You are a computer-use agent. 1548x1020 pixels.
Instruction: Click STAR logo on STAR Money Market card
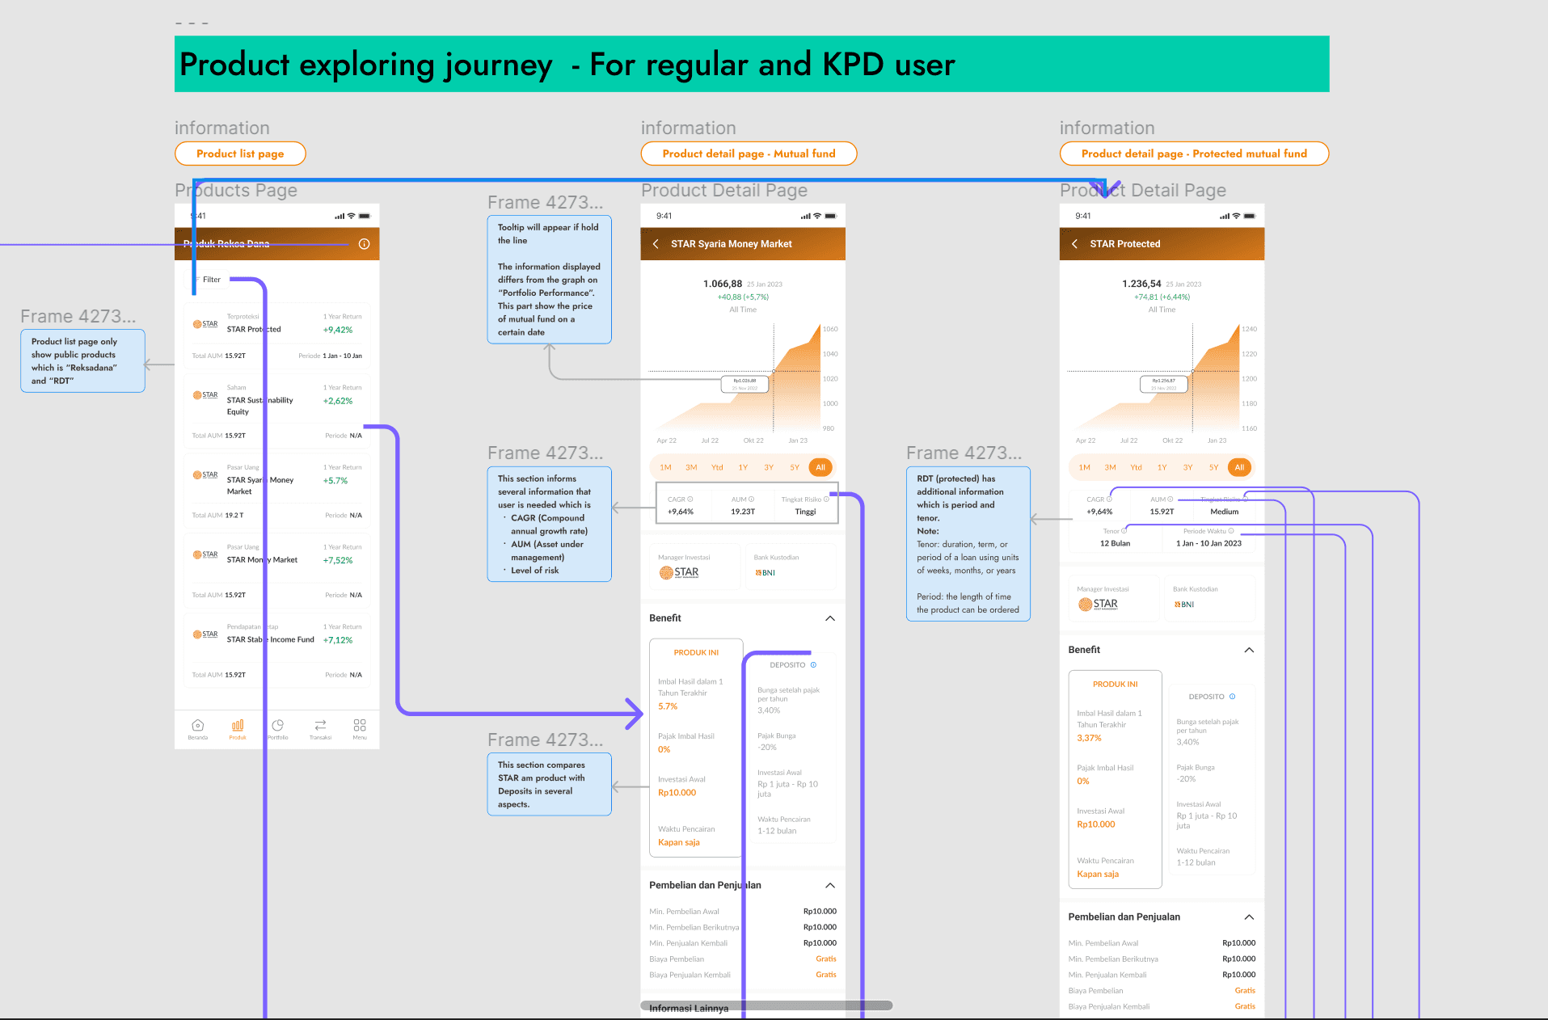(205, 554)
